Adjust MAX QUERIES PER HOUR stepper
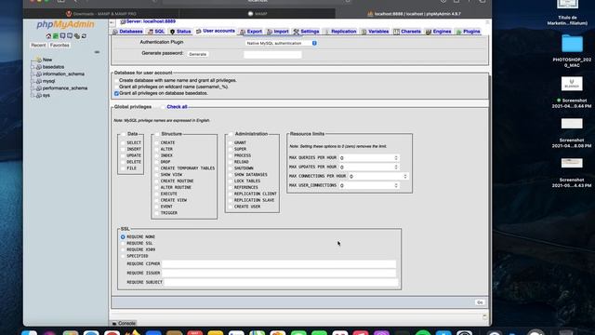The image size is (595, 335). pyautogui.click(x=396, y=158)
